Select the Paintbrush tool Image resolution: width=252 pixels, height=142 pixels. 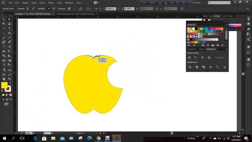pyautogui.click(x=4, y=38)
